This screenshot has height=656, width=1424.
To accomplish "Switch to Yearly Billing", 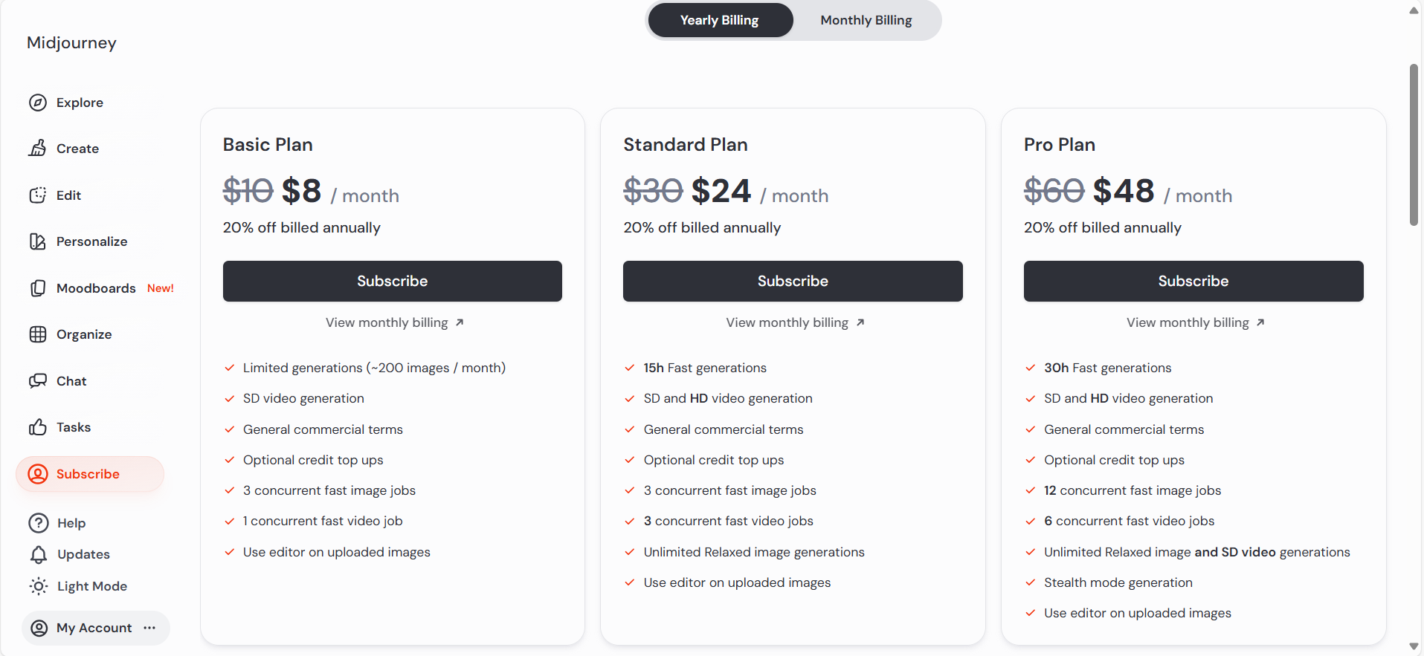I will click(x=720, y=20).
